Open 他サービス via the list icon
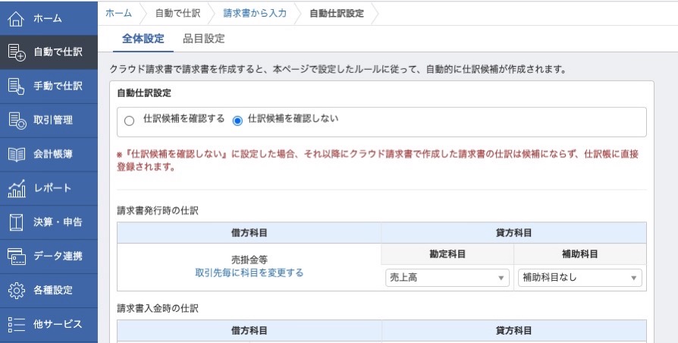Screen dimensions: 678x343 pos(17,324)
